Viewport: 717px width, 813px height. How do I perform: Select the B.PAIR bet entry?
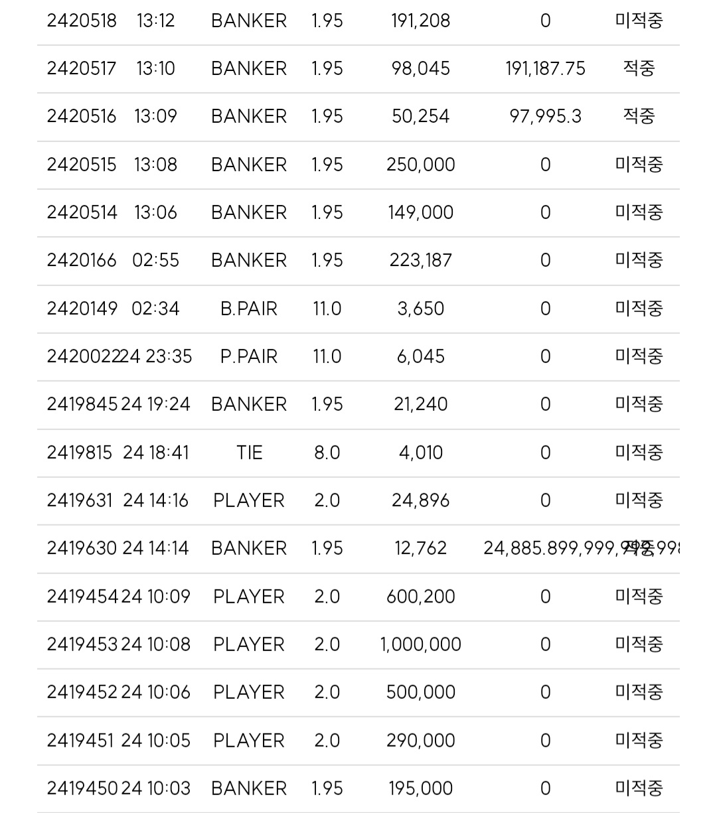pyautogui.click(x=358, y=309)
